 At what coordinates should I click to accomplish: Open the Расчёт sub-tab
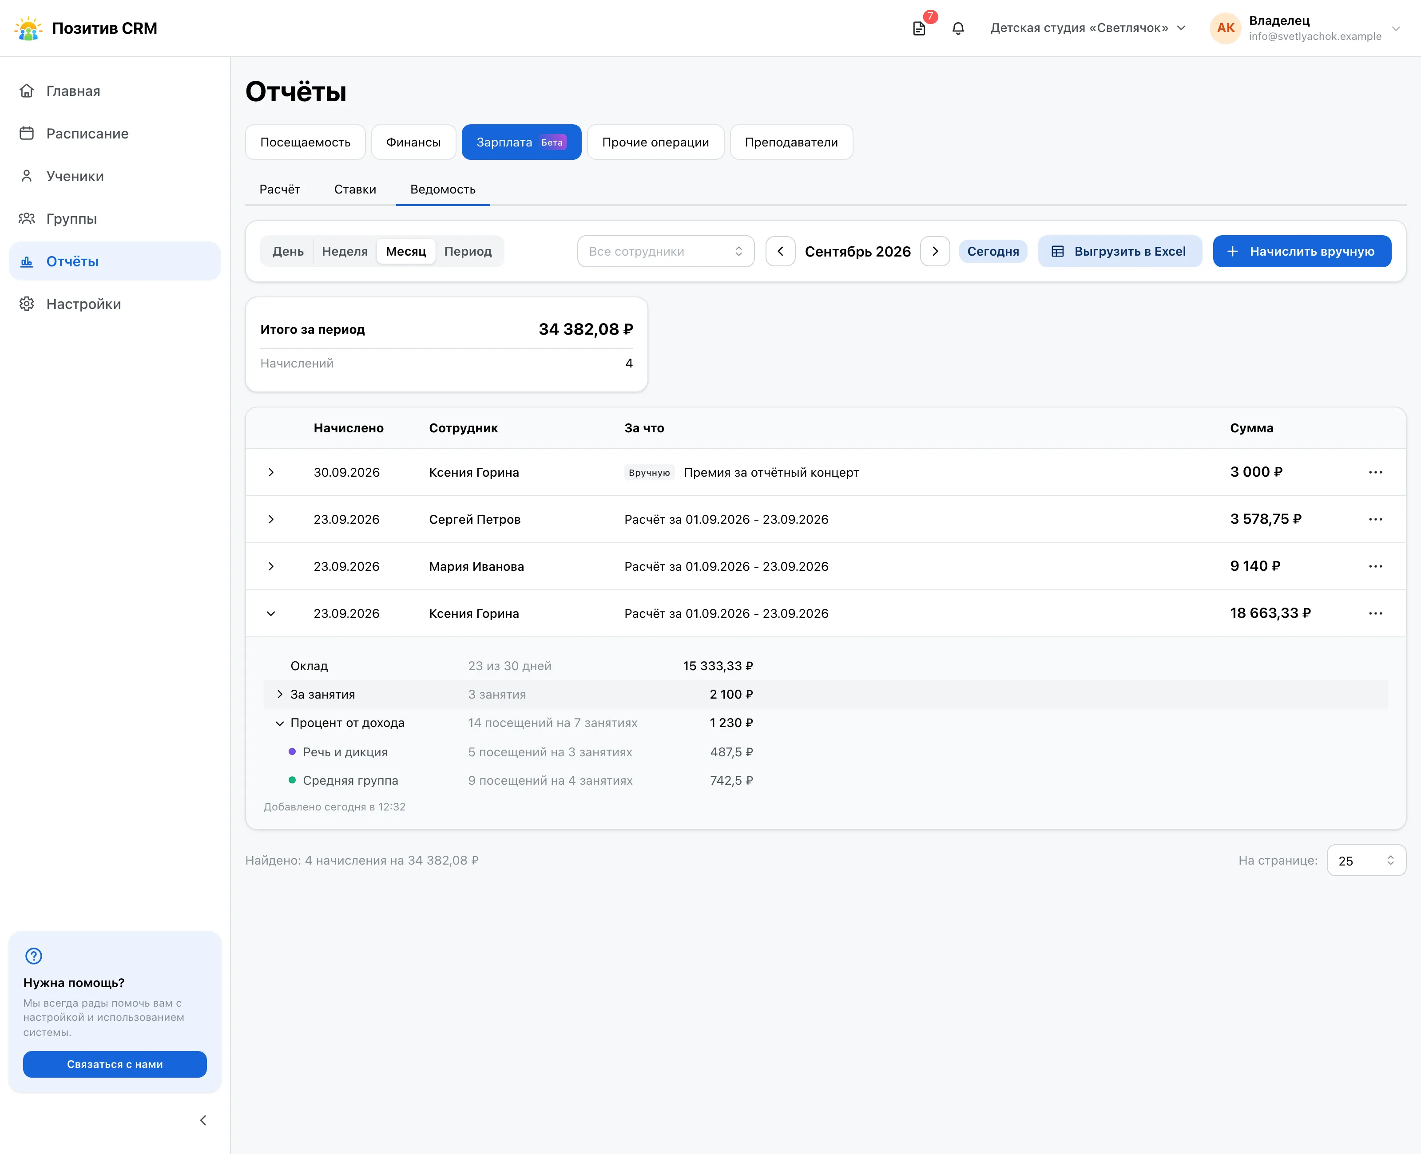(x=279, y=190)
